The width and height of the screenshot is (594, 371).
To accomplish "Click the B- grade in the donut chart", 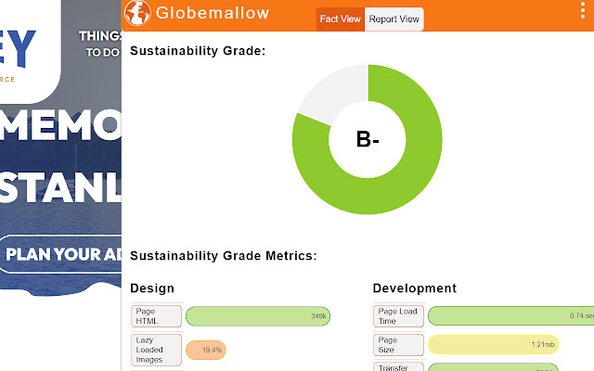I will coord(368,140).
